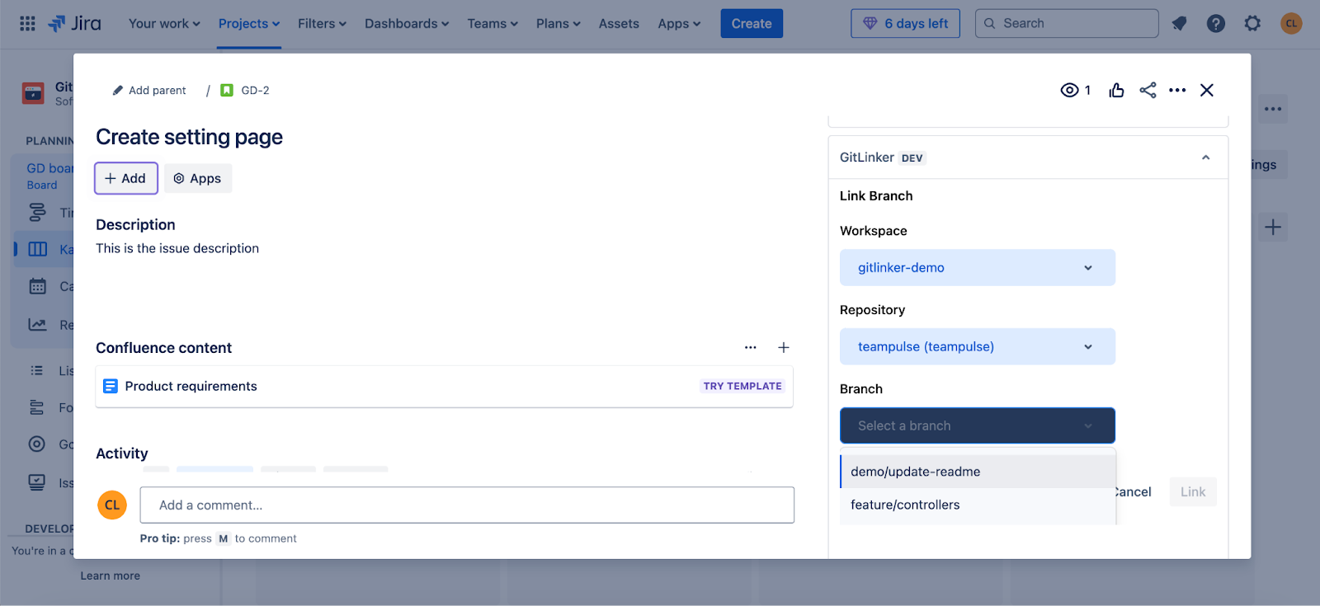Open the share issue icon
This screenshot has width=1320, height=606.
(1148, 91)
